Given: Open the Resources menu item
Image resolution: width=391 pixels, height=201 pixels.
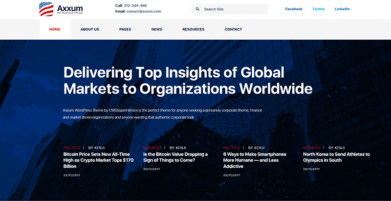Looking at the screenshot, I should pyautogui.click(x=193, y=29).
